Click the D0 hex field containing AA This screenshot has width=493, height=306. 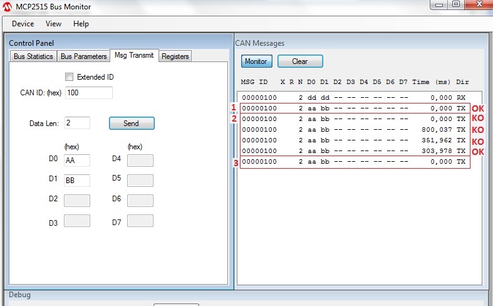coord(77,161)
